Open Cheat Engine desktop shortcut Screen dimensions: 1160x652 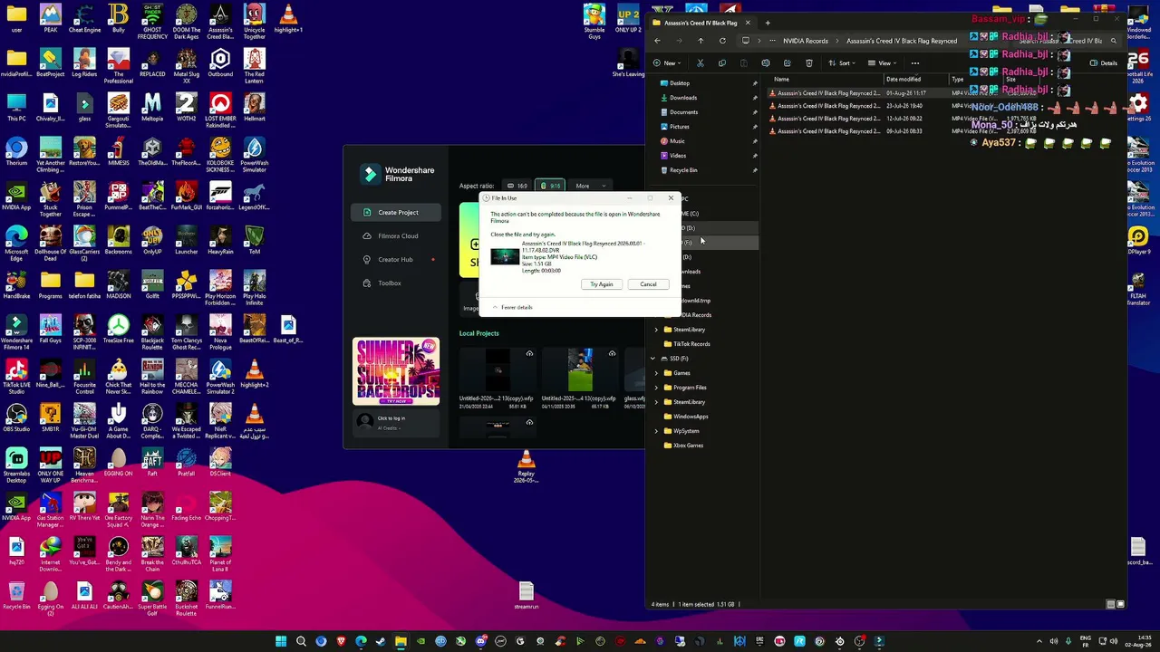84,19
